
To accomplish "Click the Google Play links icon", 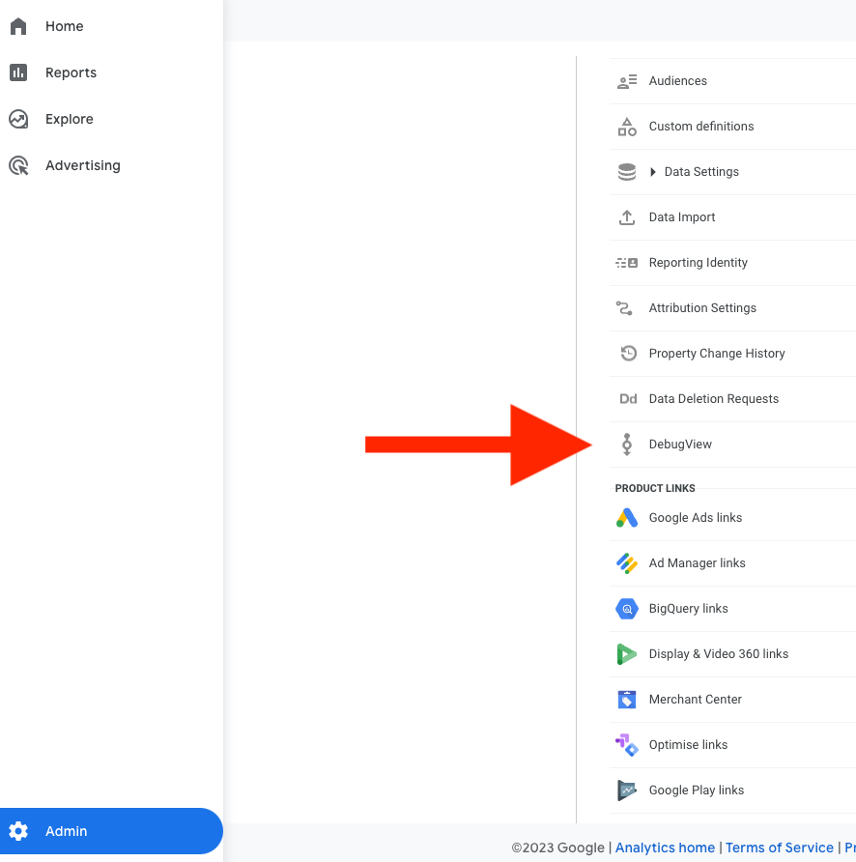I will click(627, 790).
